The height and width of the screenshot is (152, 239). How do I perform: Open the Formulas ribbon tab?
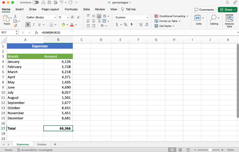click(71, 9)
